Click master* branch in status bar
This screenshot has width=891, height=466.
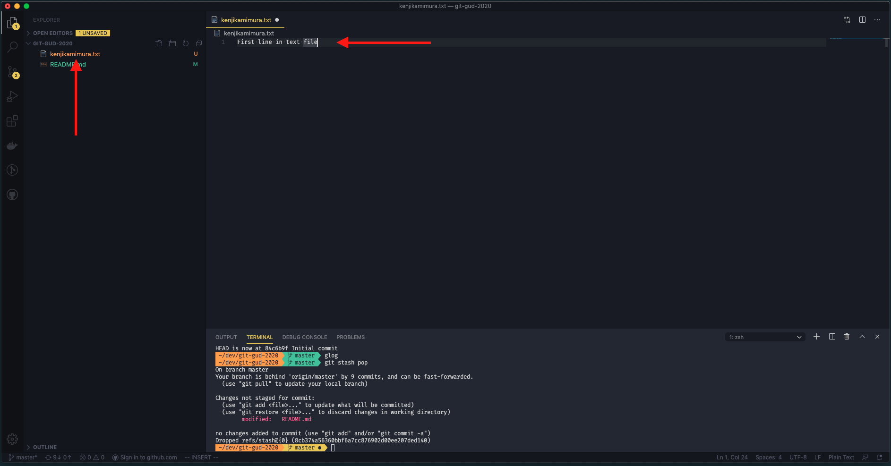coord(23,457)
